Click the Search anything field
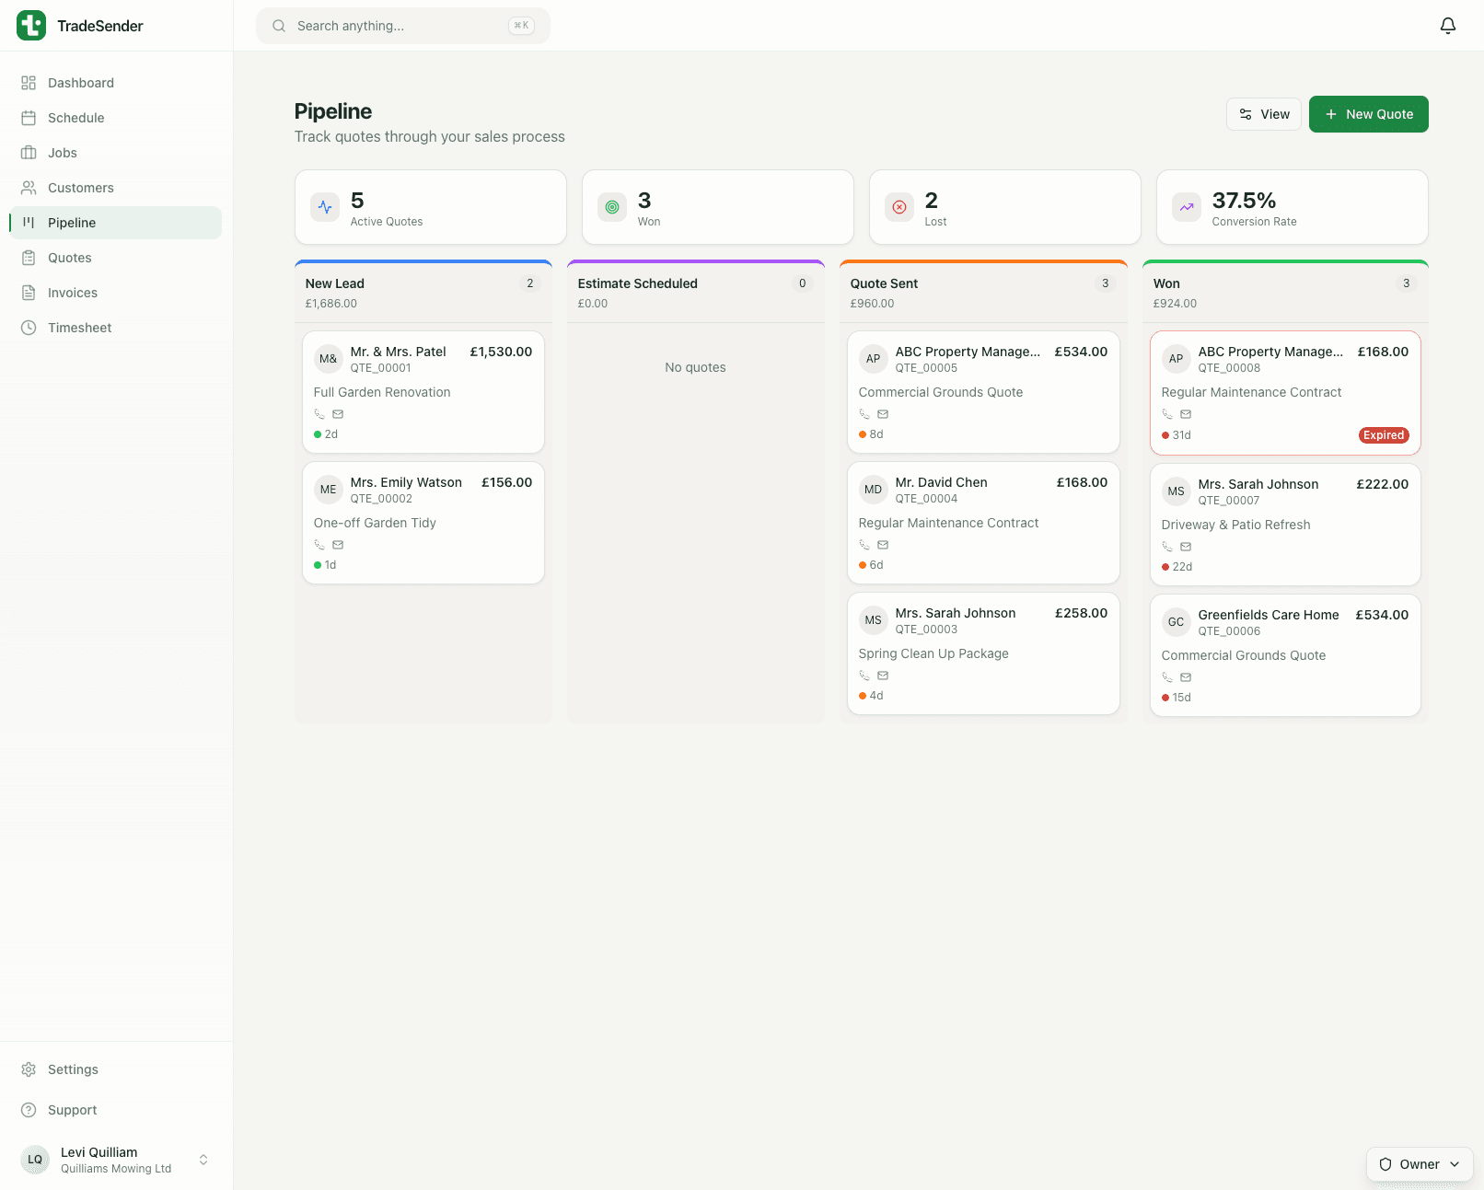1484x1190 pixels. tap(402, 26)
